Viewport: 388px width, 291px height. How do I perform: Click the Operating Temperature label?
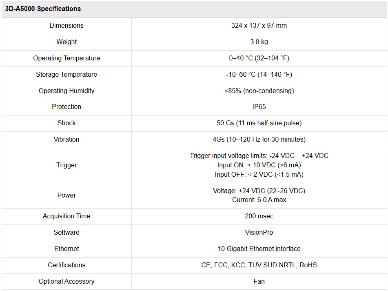(x=67, y=58)
